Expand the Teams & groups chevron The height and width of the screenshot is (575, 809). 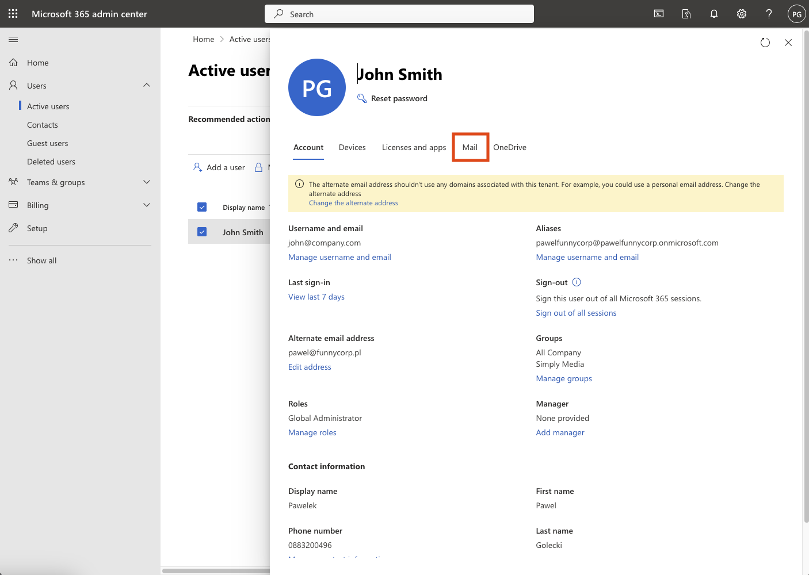pos(147,182)
